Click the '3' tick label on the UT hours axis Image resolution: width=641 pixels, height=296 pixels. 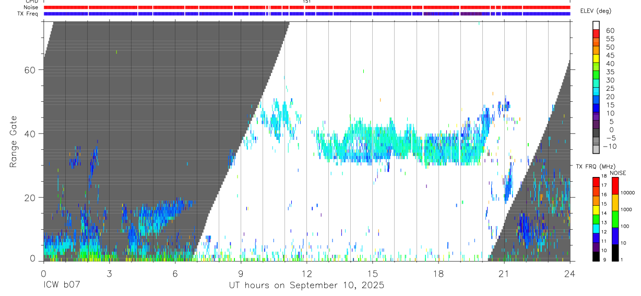tap(109, 273)
